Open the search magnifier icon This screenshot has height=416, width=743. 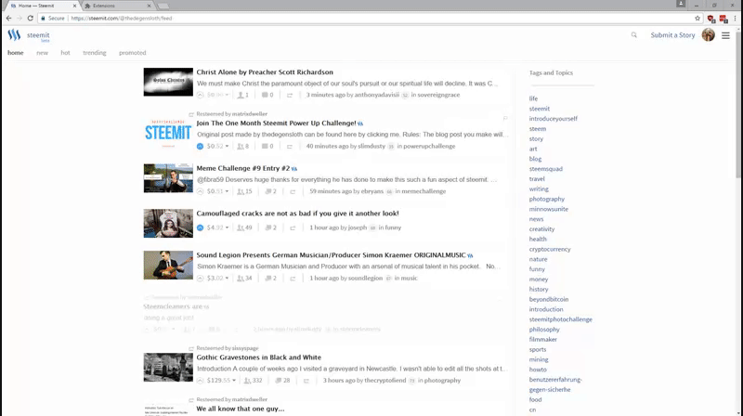coord(634,35)
